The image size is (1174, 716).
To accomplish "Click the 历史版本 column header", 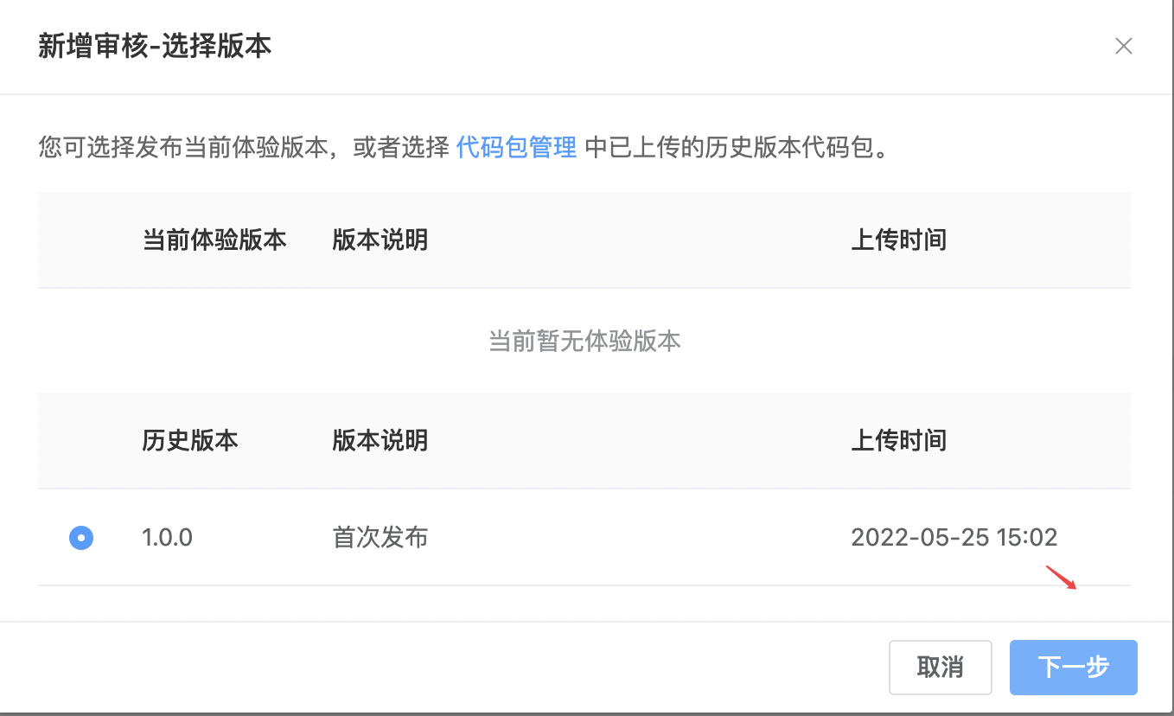I will pyautogui.click(x=190, y=440).
